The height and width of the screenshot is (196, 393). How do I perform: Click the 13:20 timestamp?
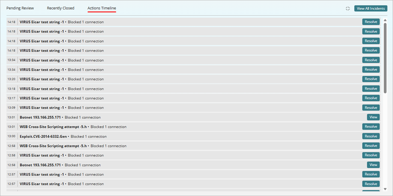tap(11, 79)
